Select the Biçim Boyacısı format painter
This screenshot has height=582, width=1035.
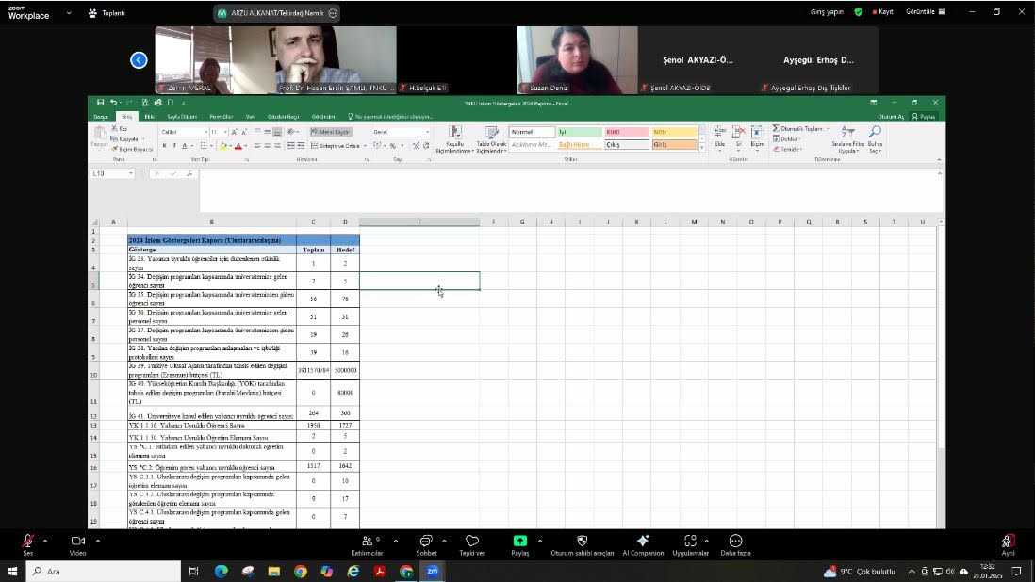[x=132, y=149]
